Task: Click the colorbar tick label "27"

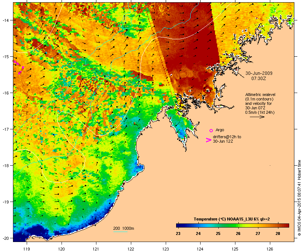Action: pos(258,233)
